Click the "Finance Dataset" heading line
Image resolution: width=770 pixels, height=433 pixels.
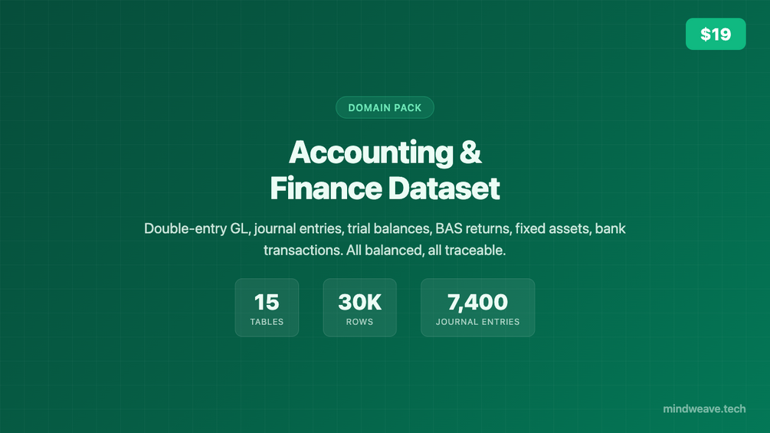click(x=385, y=189)
